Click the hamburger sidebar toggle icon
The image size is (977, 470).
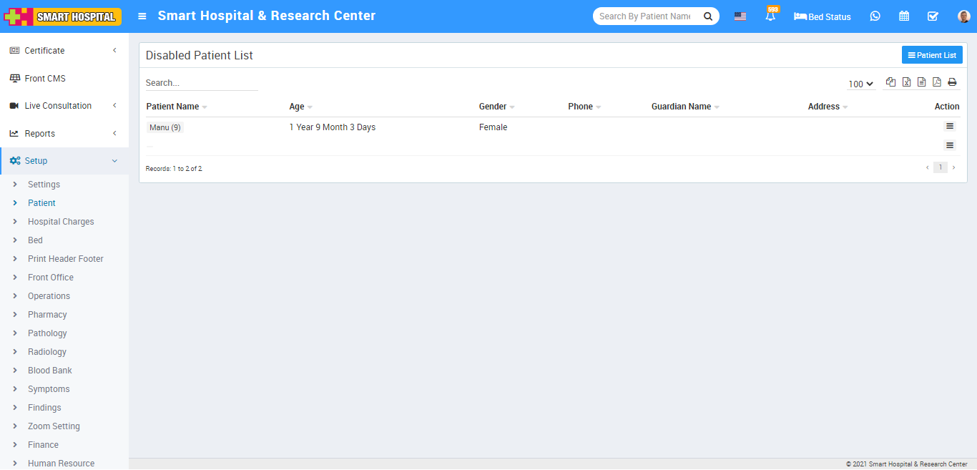142,16
